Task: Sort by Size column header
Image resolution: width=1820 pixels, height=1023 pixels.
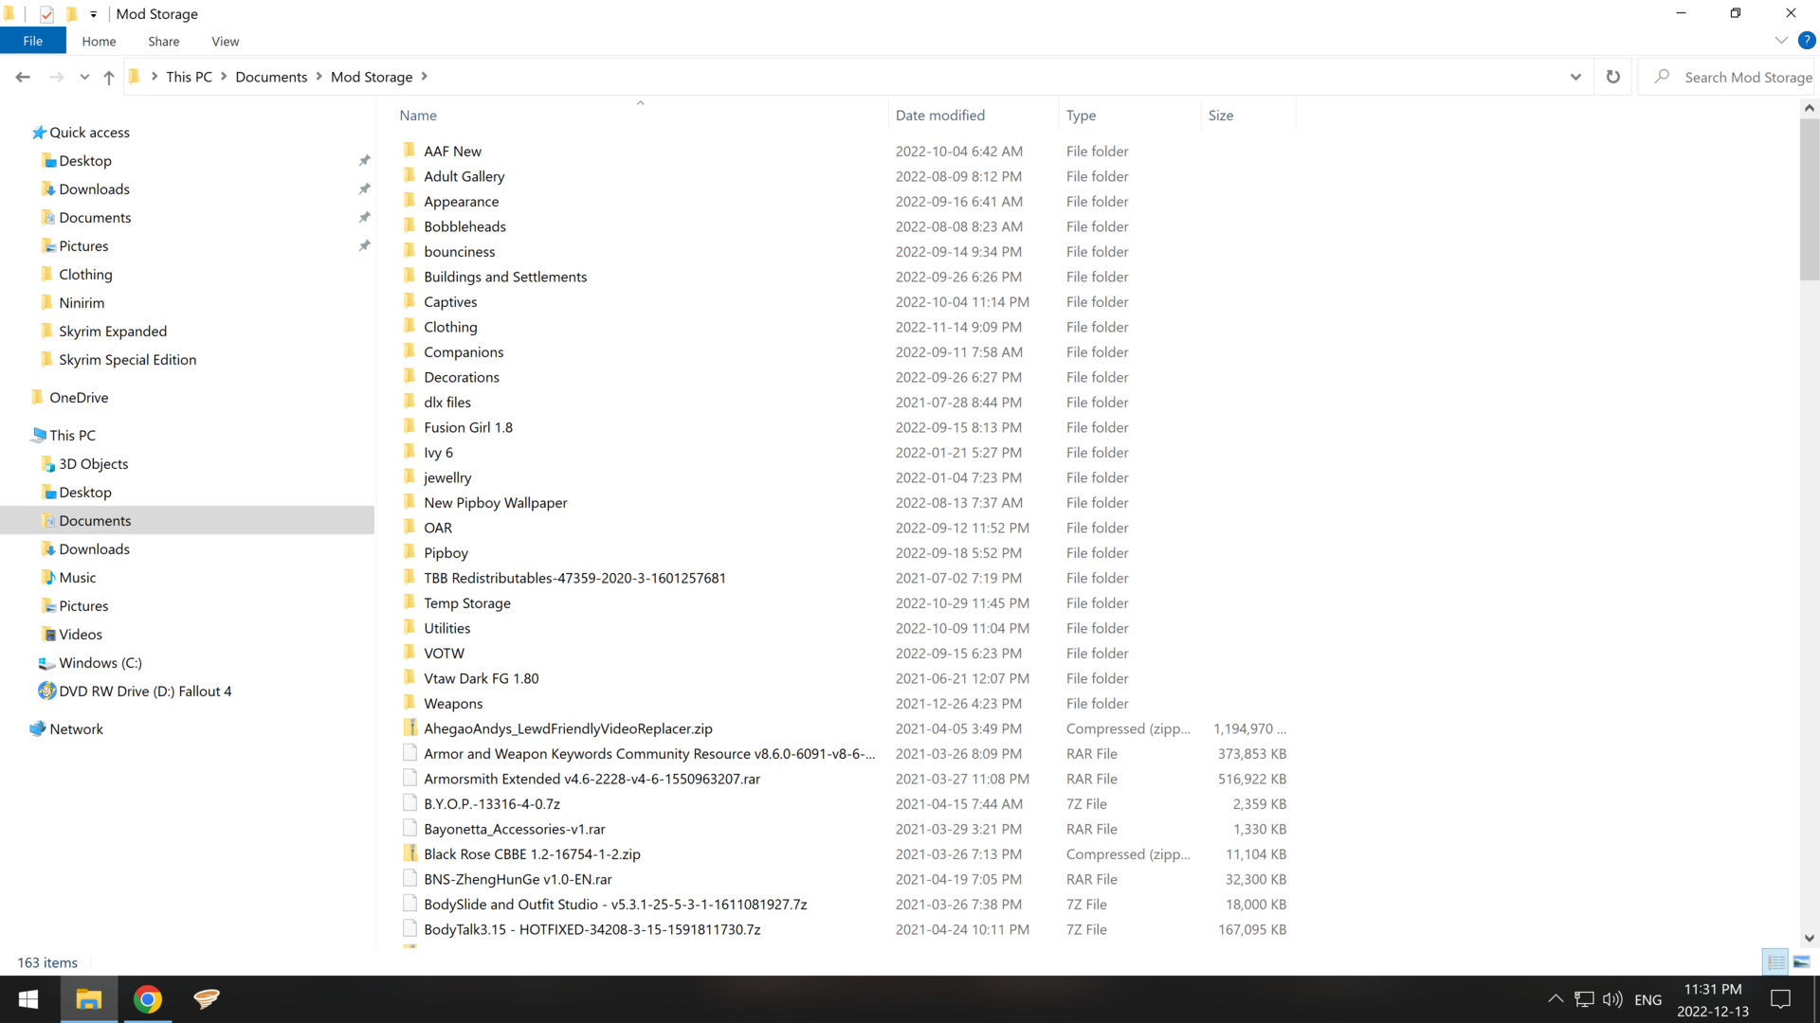Action: pyautogui.click(x=1220, y=116)
